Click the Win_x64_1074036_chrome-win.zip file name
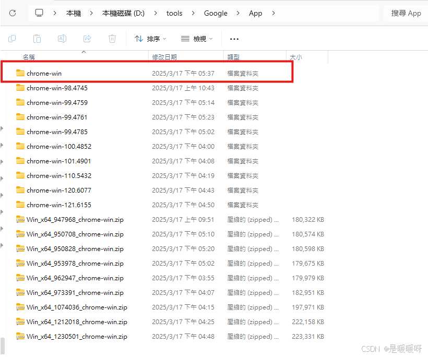Screen dimensions: 428x357 click(x=77, y=307)
